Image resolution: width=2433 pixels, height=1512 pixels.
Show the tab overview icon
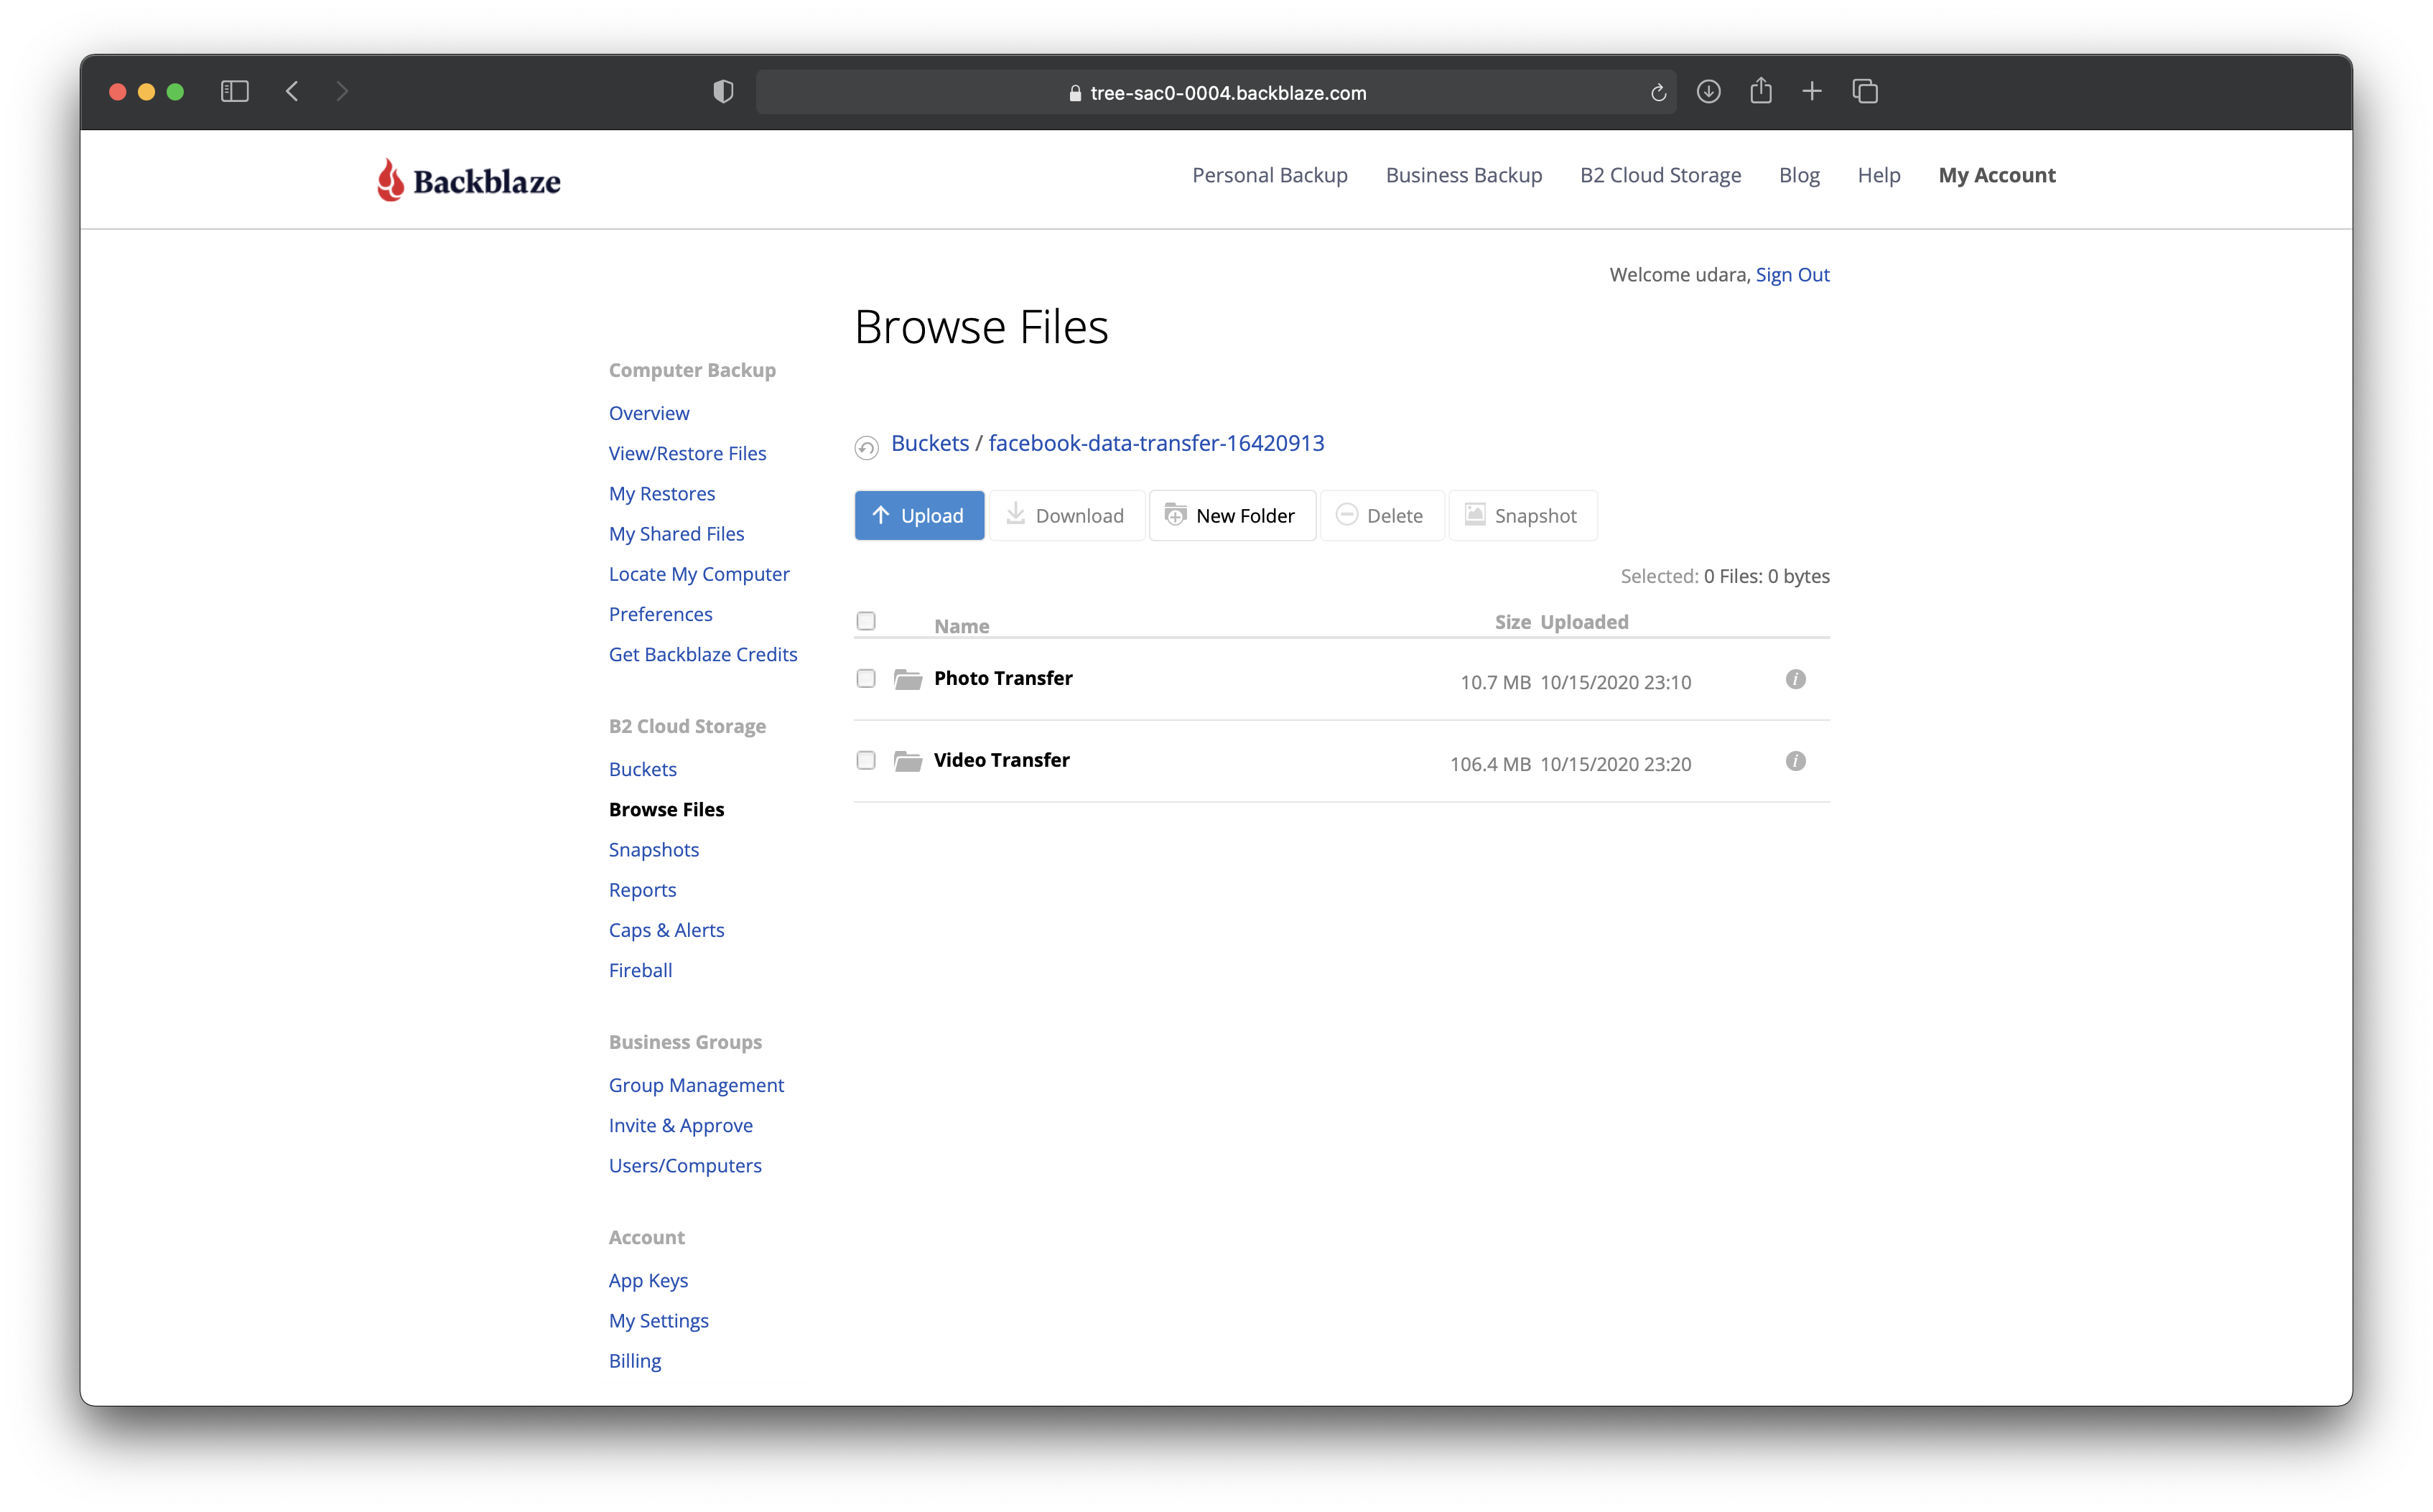(x=1865, y=92)
